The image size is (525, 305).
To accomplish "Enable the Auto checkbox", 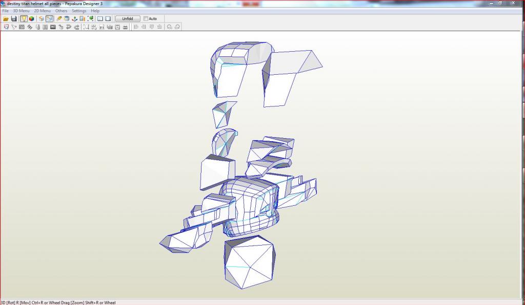I will [x=146, y=19].
